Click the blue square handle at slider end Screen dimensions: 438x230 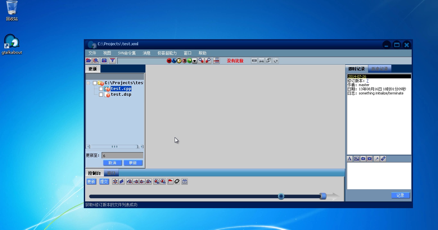[x=323, y=196]
